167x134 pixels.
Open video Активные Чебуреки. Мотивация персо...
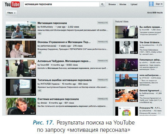click(x=64, y=61)
